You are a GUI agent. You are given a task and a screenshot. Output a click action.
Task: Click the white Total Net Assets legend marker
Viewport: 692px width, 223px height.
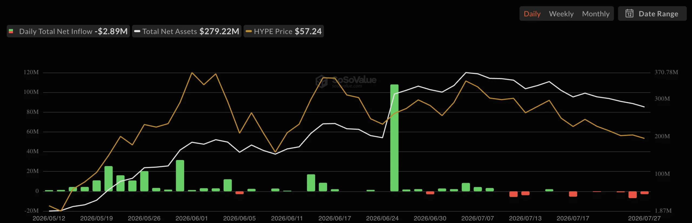click(137, 31)
